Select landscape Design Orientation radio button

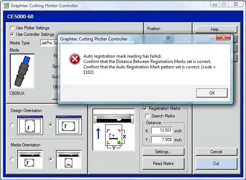pyautogui.click(x=51, y=125)
